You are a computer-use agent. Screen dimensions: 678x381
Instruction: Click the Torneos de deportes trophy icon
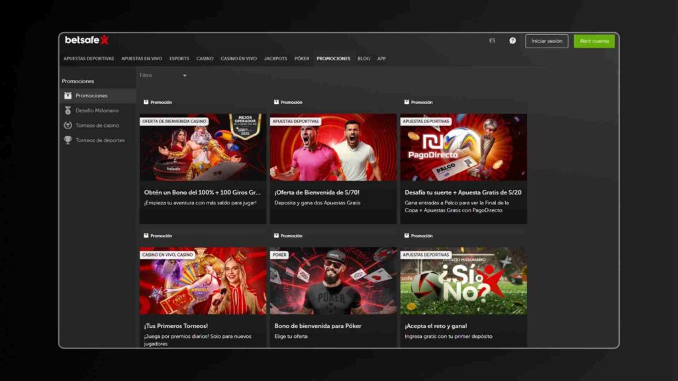[x=68, y=140]
